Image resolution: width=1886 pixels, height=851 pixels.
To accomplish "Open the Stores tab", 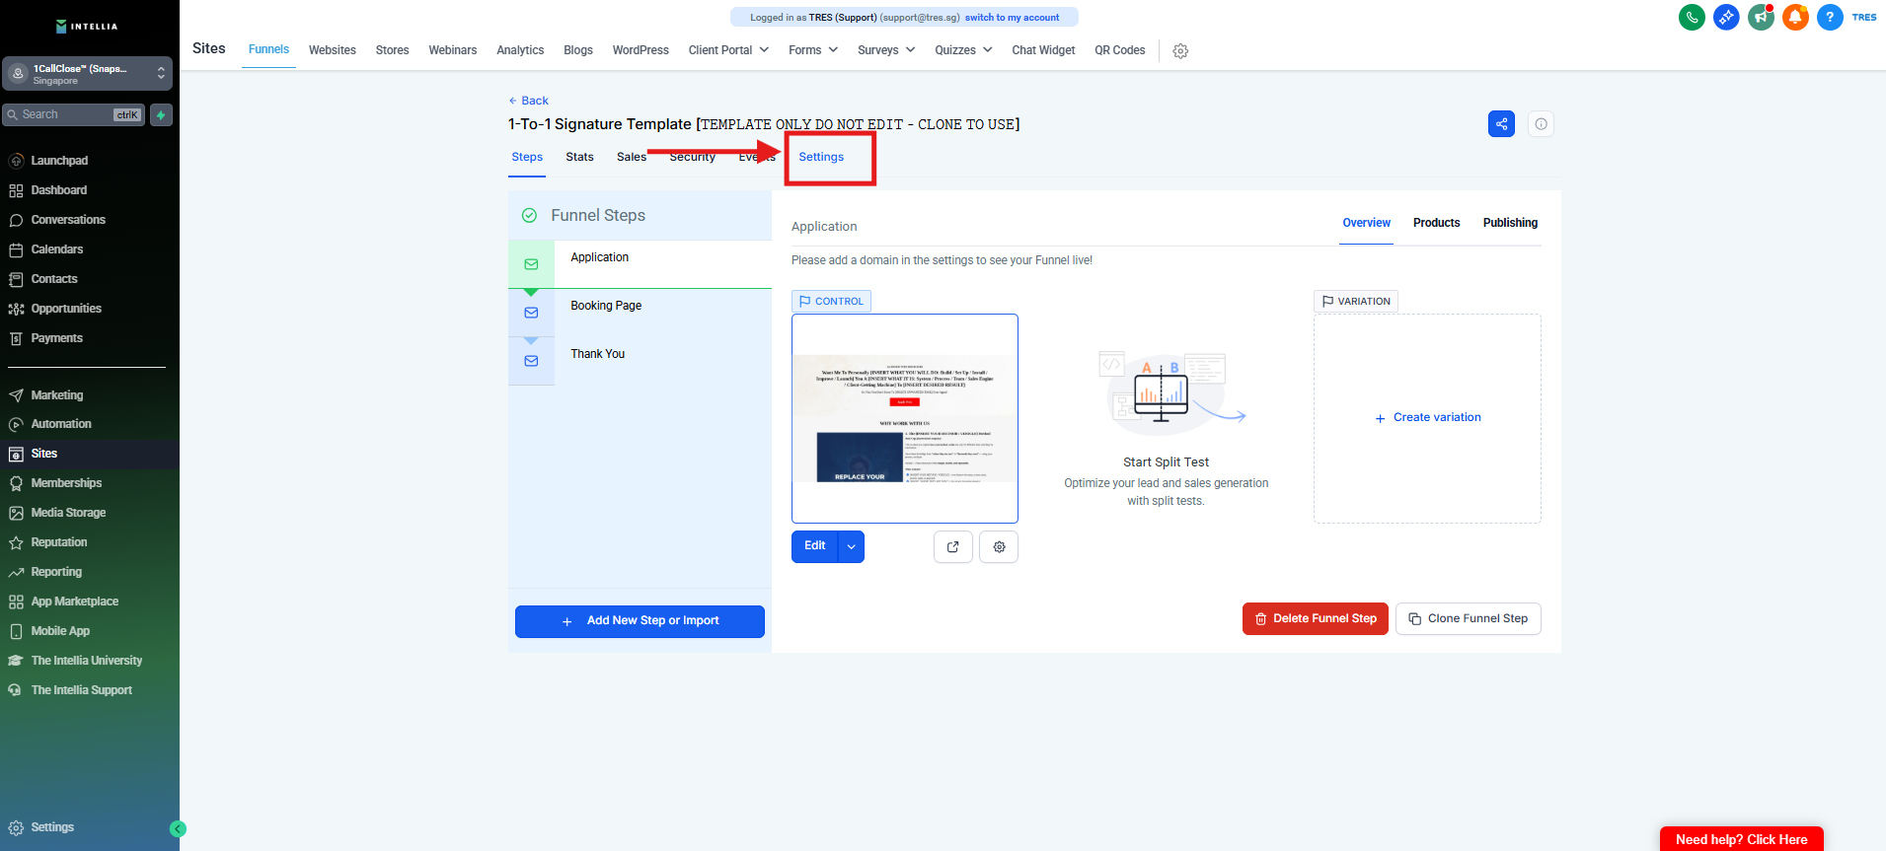I will [x=392, y=50].
